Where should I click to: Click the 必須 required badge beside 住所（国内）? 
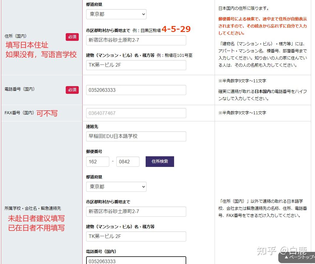coord(72,37)
